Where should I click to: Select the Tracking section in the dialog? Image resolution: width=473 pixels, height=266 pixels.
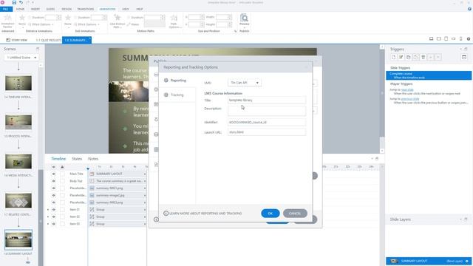[177, 95]
